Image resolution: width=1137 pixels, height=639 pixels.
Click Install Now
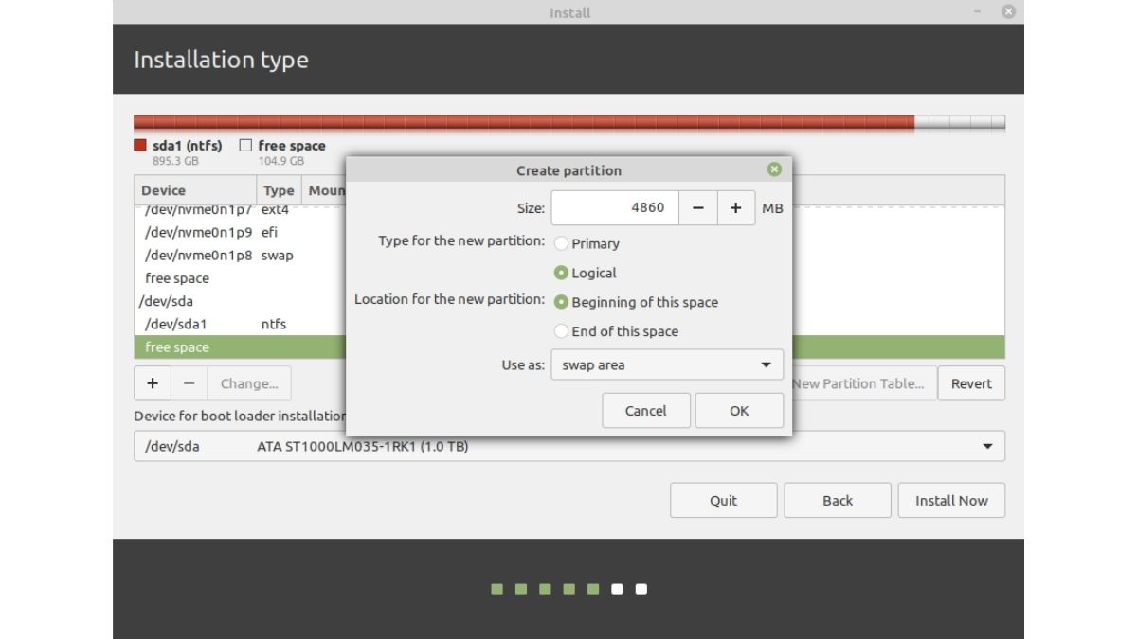tap(951, 500)
